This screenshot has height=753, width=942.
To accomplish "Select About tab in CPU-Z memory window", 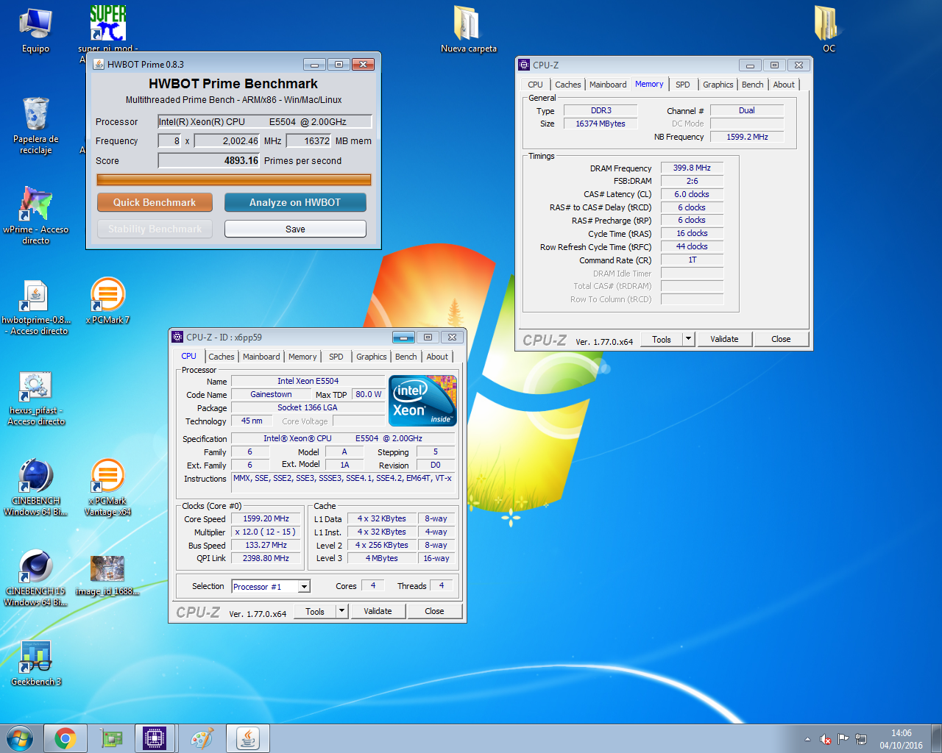I will point(784,85).
